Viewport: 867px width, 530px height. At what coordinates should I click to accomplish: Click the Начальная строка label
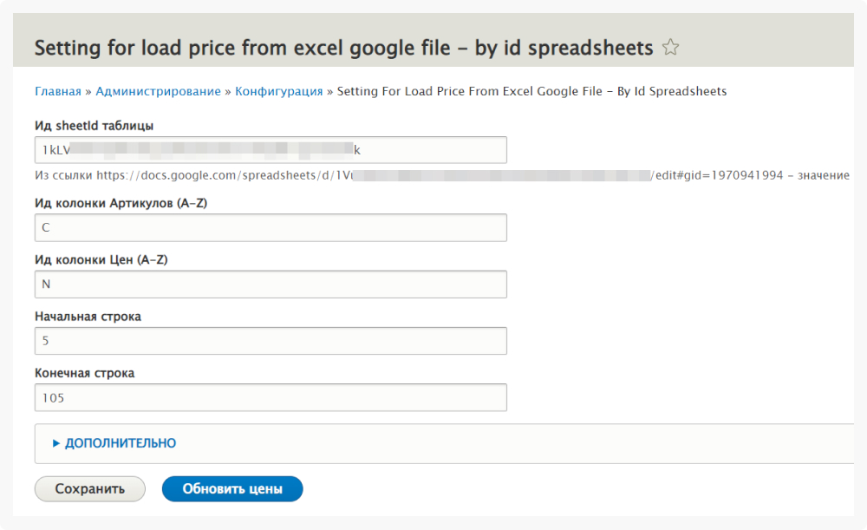coord(88,317)
